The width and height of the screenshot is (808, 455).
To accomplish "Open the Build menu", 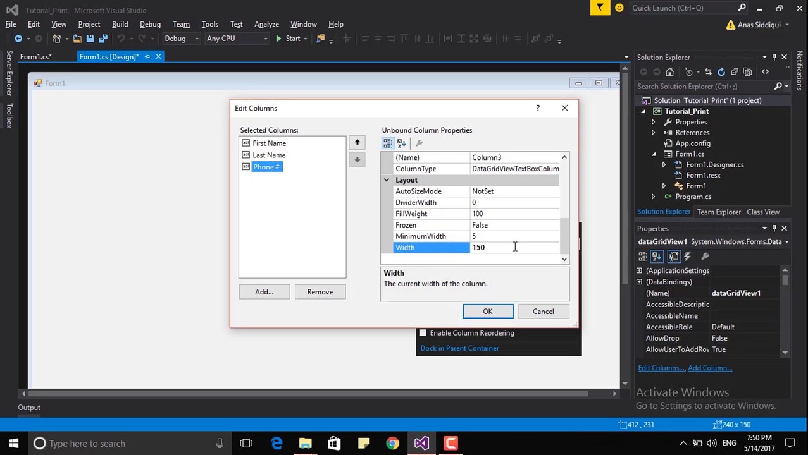I will pos(120,24).
